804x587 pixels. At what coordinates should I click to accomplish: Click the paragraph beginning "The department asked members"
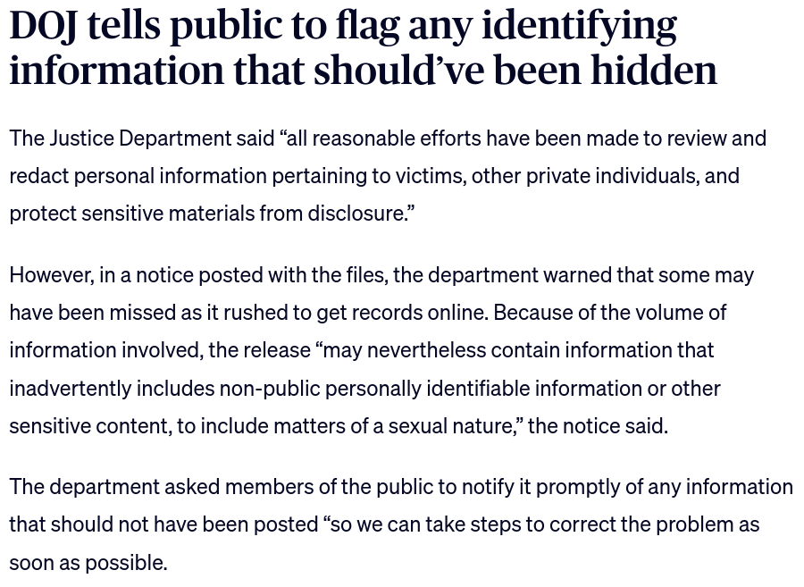coord(401,524)
